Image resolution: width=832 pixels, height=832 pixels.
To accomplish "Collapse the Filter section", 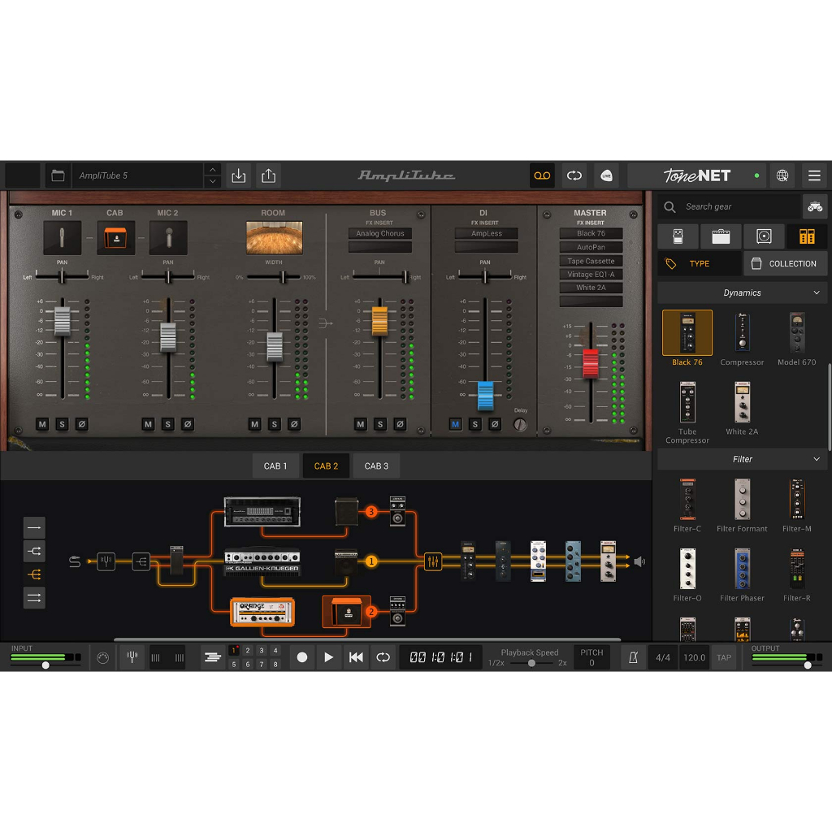I will tap(817, 459).
